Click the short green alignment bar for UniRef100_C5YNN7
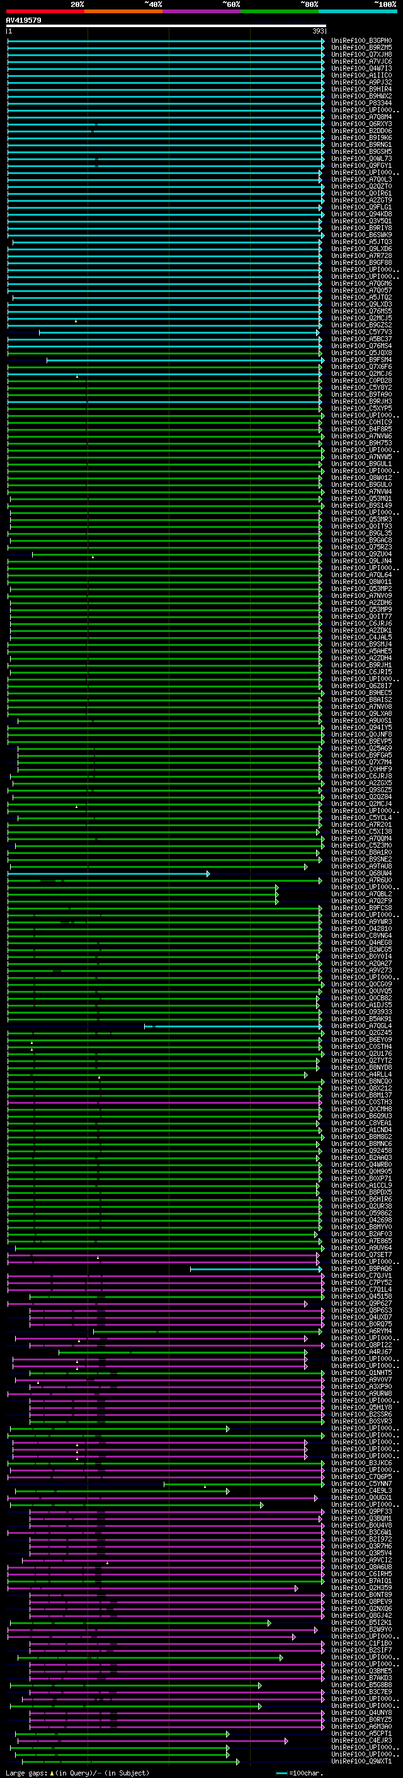The height and width of the screenshot is (1778, 403). [244, 1485]
